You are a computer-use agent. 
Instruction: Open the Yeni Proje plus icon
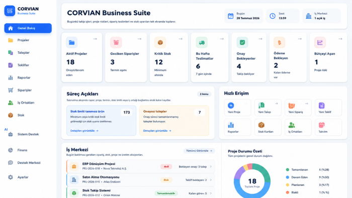231,105
